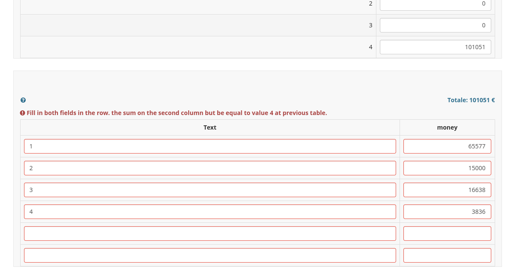This screenshot has width=511, height=275.
Task: Click the Totale: 101051 € label
Action: tap(471, 100)
